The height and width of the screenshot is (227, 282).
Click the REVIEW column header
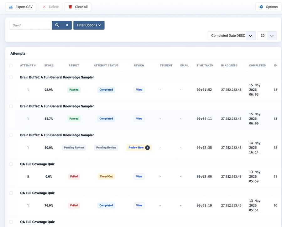click(x=139, y=65)
